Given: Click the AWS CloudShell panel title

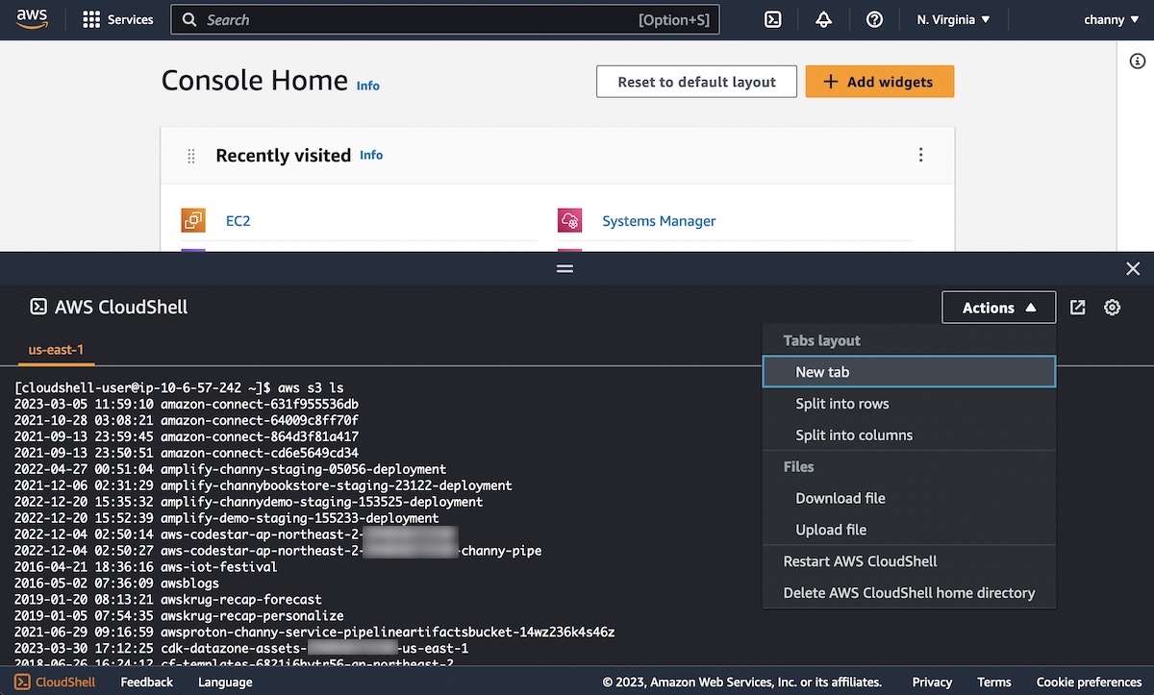Looking at the screenshot, I should click(x=121, y=308).
